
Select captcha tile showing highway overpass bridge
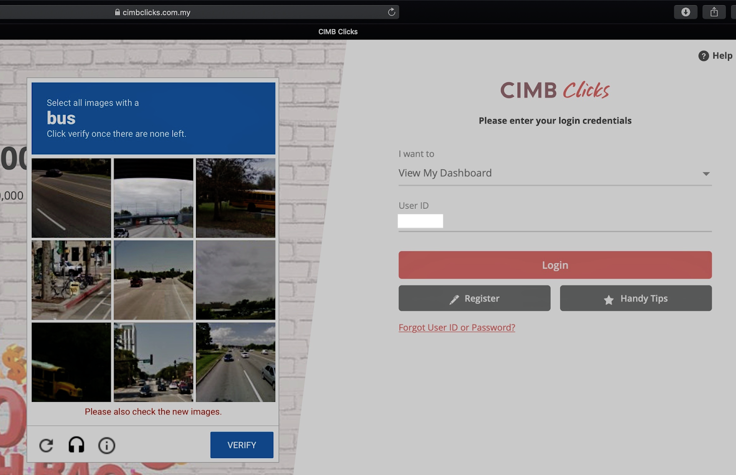point(154,198)
